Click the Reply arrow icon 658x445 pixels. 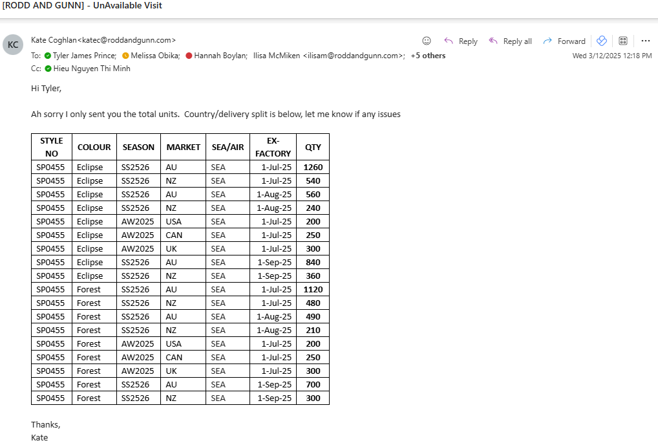(x=449, y=41)
